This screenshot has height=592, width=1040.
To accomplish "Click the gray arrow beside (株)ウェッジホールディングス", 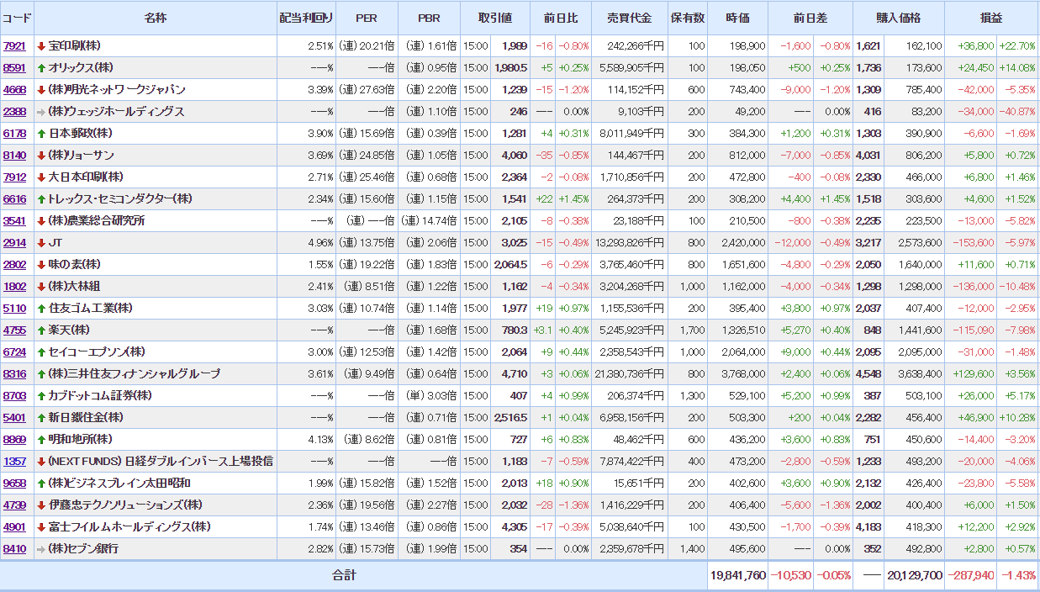I will pos(41,111).
